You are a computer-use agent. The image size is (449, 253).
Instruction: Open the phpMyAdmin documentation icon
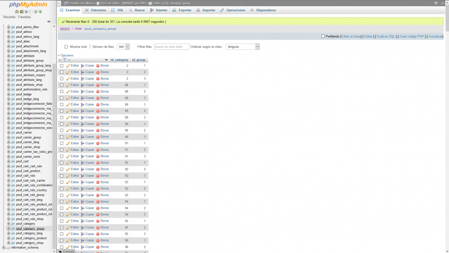26,12
